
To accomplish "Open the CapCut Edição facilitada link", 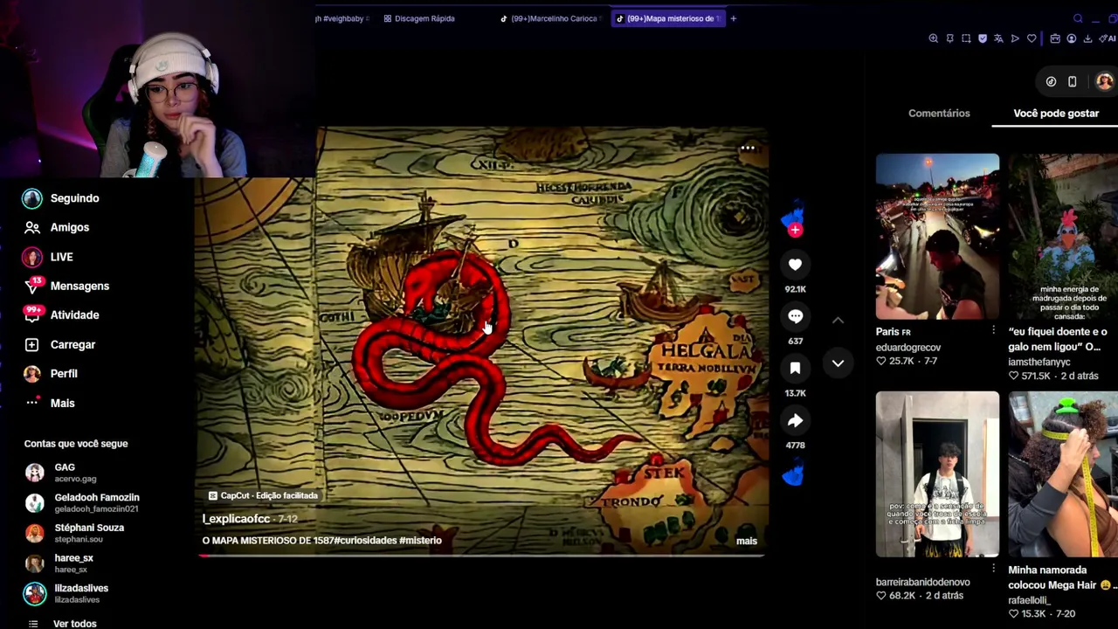I will pyautogui.click(x=262, y=495).
